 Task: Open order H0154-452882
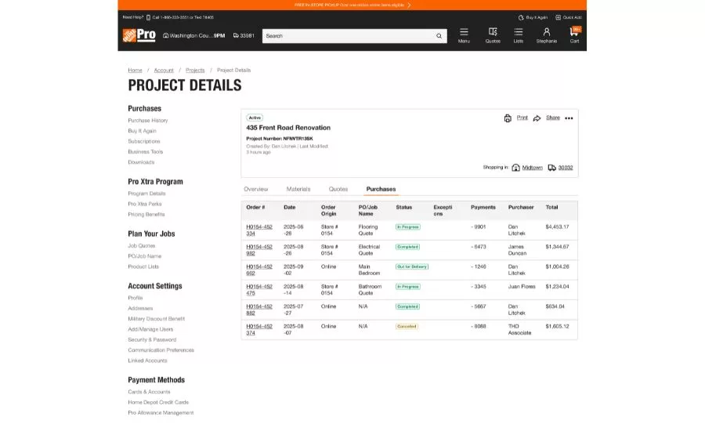coord(259,310)
